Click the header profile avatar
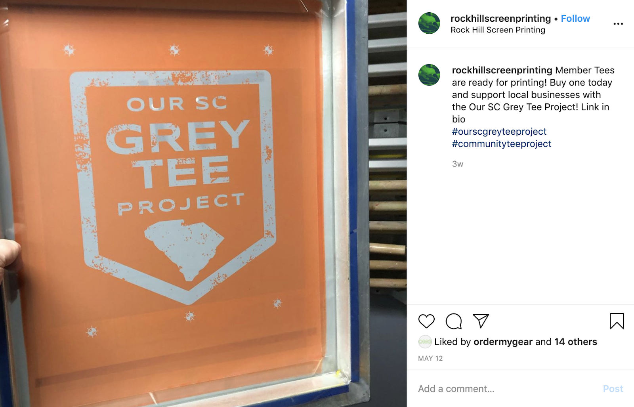This screenshot has width=634, height=407. tap(429, 23)
